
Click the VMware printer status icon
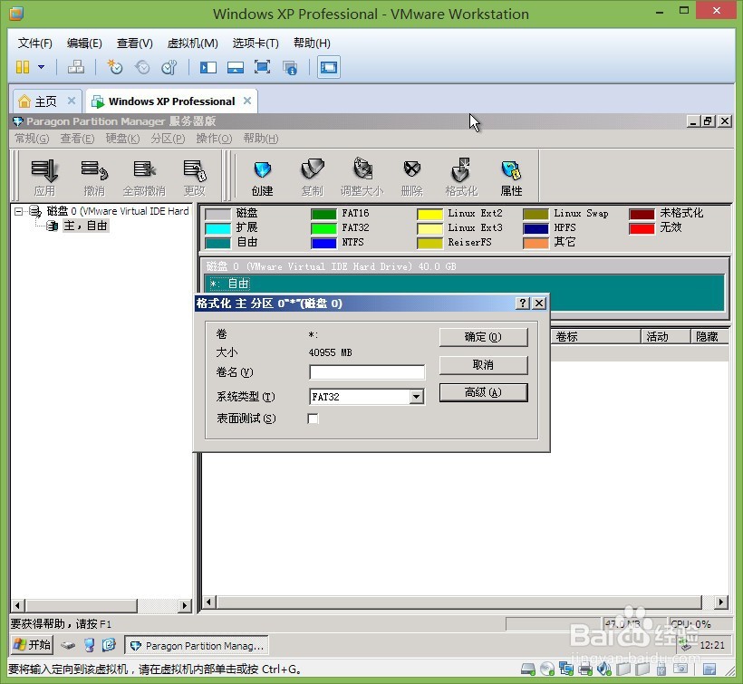[x=585, y=670]
